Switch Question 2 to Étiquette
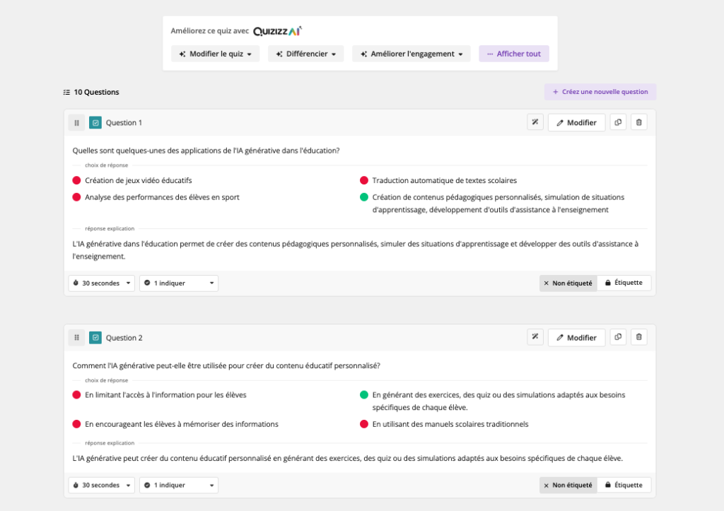724x511 pixels. (x=624, y=485)
